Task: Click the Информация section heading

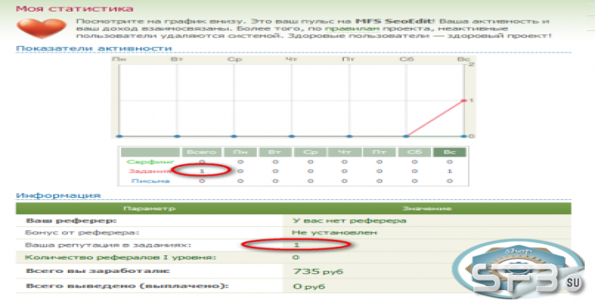Action: pos(58,195)
